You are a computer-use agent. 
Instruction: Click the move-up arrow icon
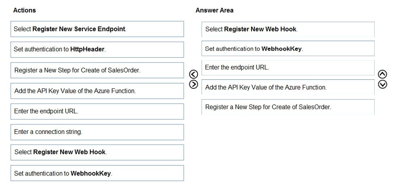(383, 74)
